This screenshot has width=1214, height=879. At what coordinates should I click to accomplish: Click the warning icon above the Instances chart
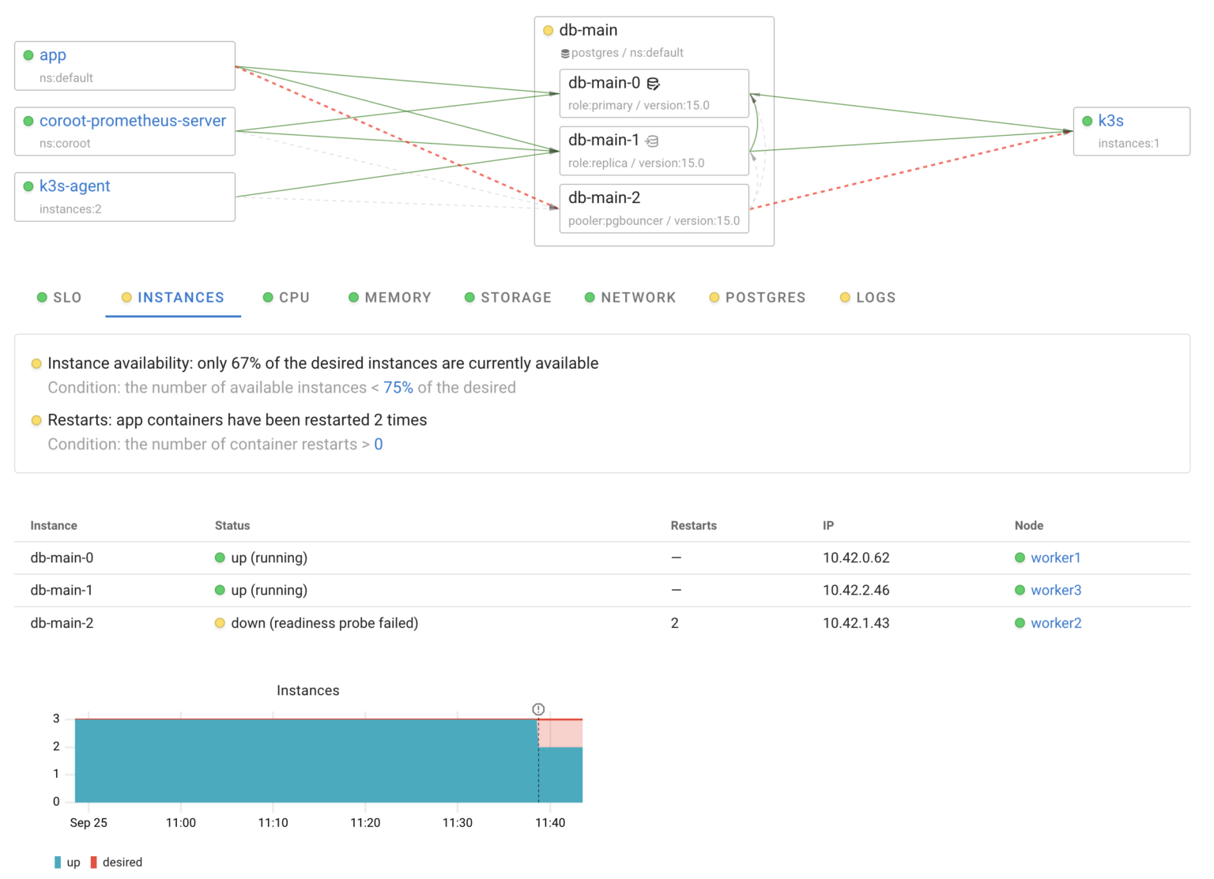point(538,710)
